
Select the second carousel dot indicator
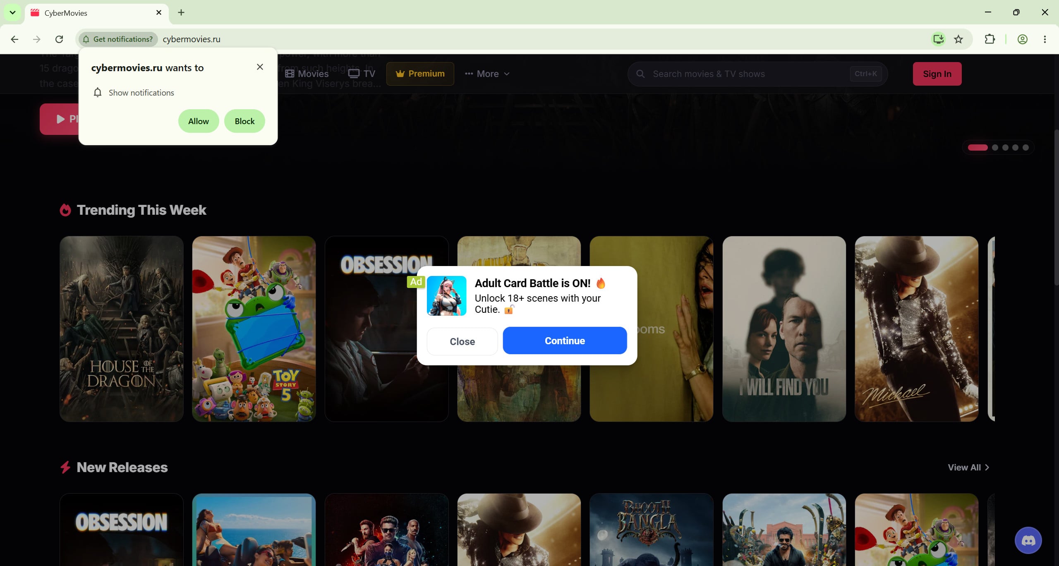(x=995, y=148)
